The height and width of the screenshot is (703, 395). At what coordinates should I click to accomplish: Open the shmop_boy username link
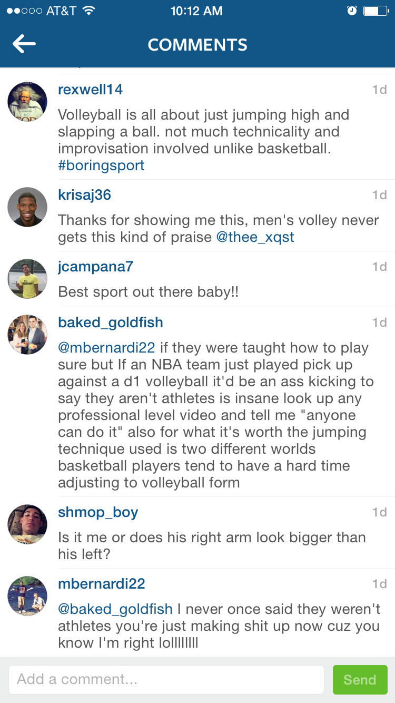98,512
